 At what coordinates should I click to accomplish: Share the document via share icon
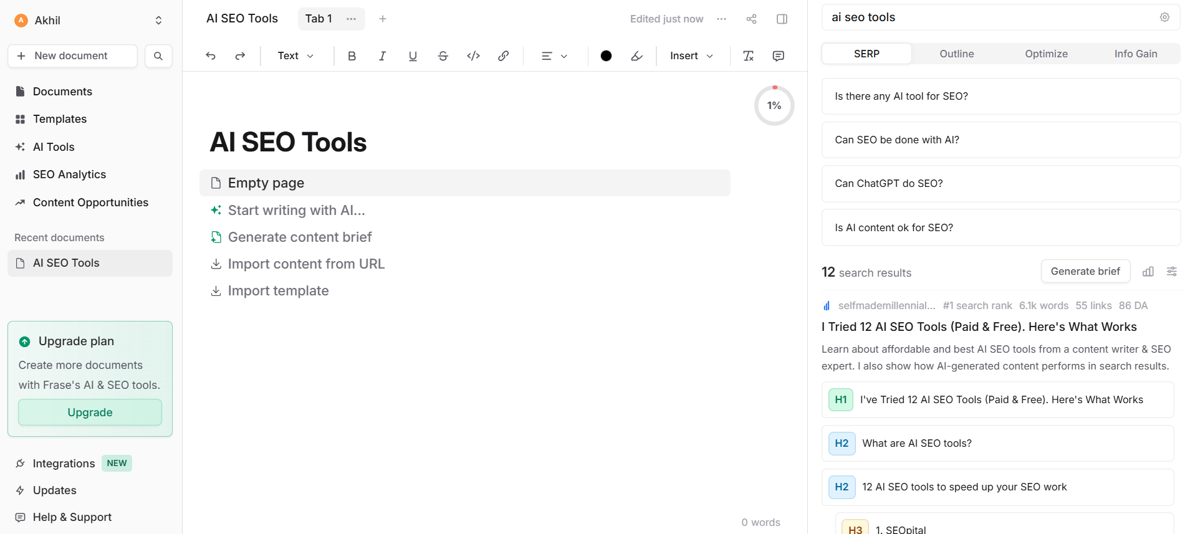(752, 19)
